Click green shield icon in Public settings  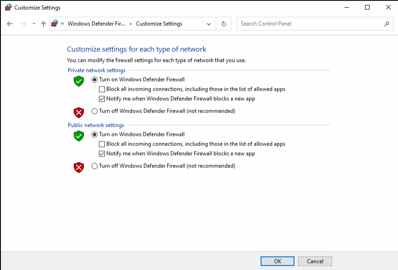pos(79,136)
